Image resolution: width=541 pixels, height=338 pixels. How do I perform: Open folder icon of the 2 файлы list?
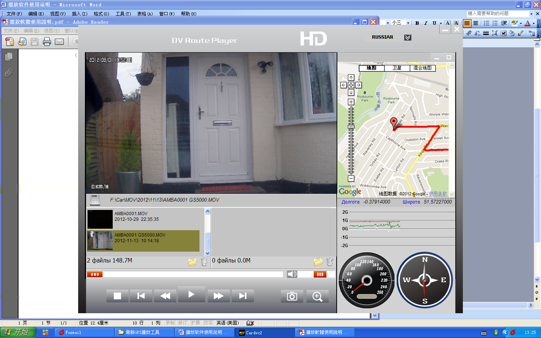(x=192, y=262)
